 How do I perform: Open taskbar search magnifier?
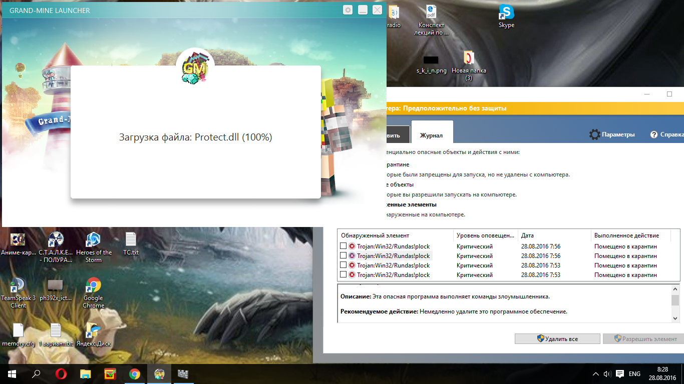pos(37,373)
